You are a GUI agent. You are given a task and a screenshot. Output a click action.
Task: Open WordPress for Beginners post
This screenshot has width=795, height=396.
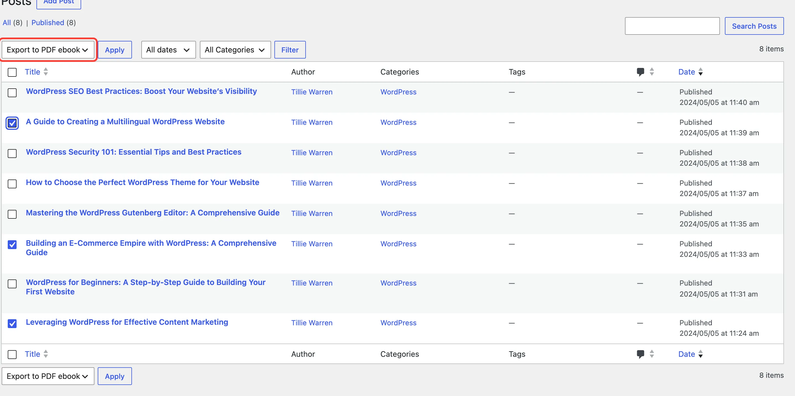tap(146, 287)
